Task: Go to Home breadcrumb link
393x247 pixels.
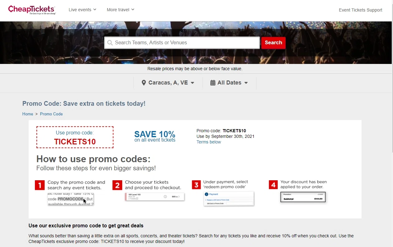Action: tap(28, 114)
